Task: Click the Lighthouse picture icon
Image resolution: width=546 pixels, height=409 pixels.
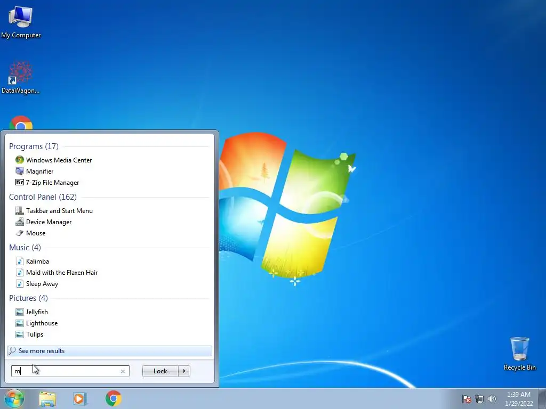Action: click(x=20, y=323)
